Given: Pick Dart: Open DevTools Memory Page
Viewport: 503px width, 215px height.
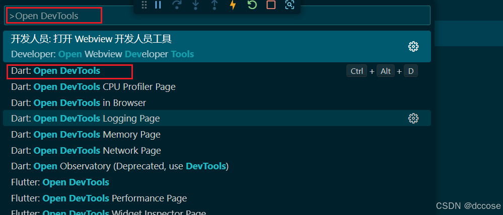Looking at the screenshot, I should point(217,135).
